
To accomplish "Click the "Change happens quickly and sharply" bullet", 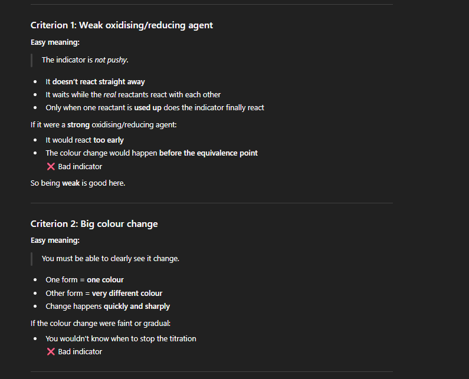I will 107,307.
